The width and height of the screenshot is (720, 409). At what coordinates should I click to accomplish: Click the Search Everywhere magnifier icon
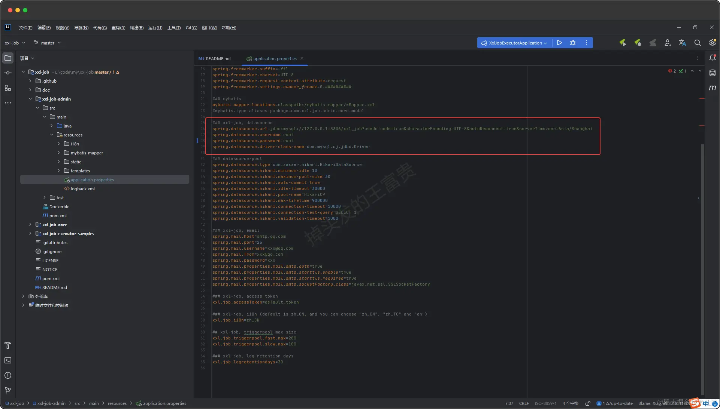click(x=698, y=43)
